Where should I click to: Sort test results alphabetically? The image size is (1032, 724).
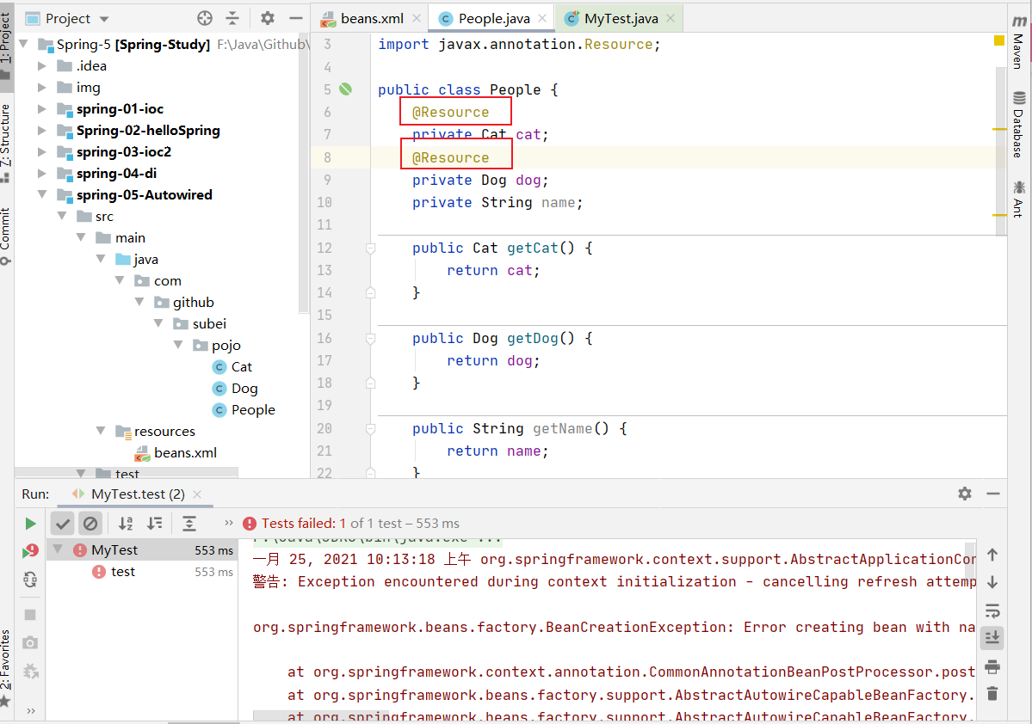coord(126,523)
